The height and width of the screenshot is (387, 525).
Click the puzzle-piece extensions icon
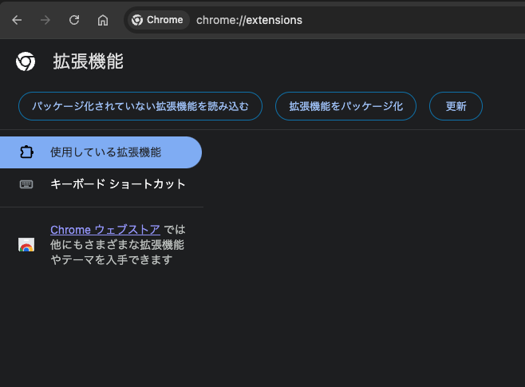pyautogui.click(x=26, y=152)
